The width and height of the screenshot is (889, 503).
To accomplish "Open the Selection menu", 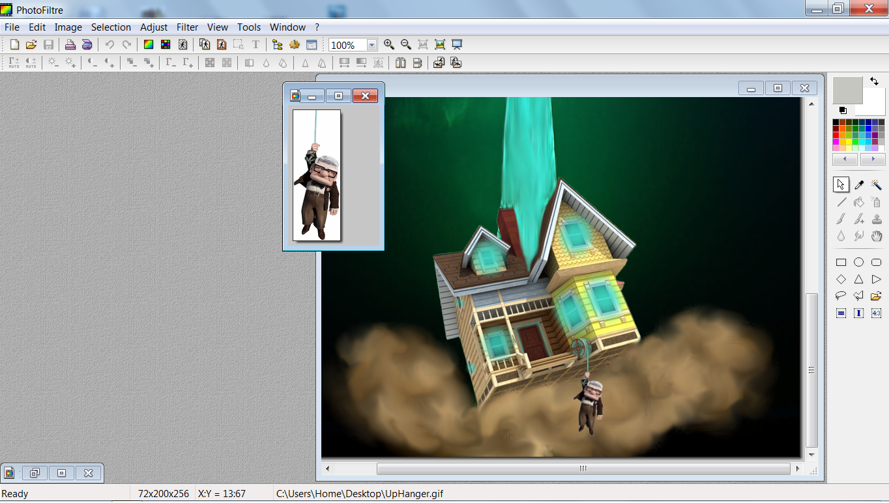I will pos(111,27).
